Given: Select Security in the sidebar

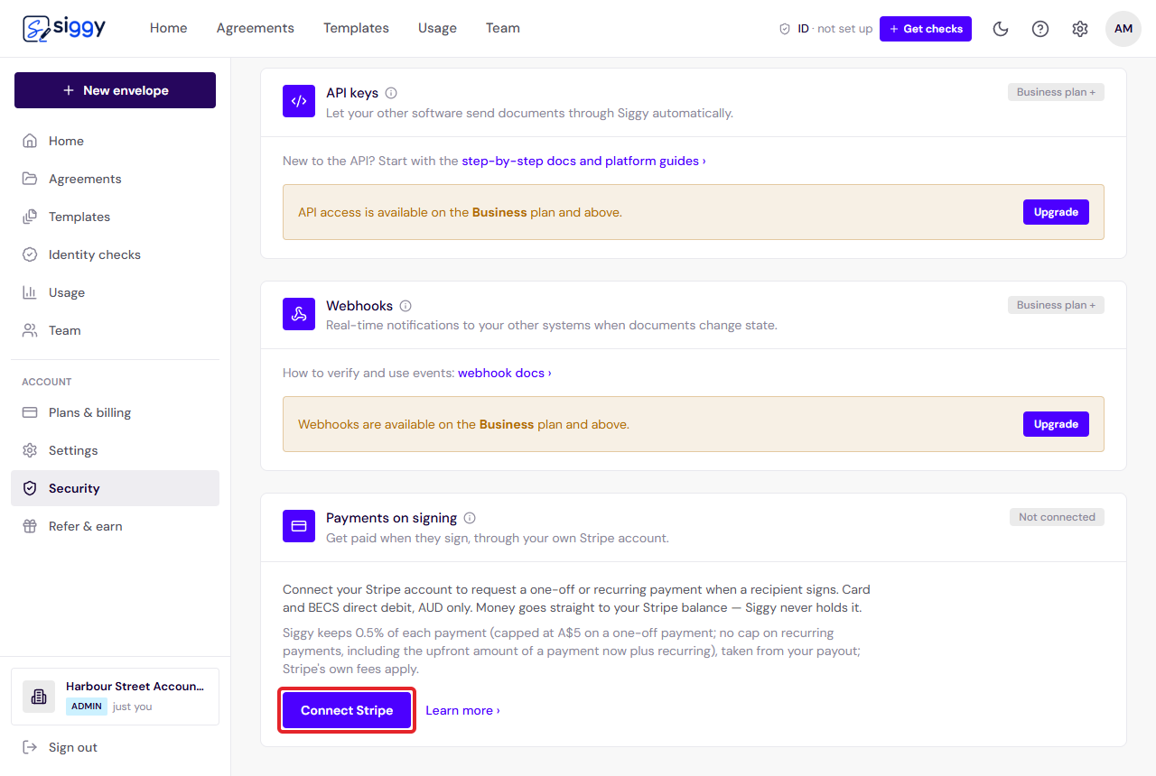Looking at the screenshot, I should tap(115, 488).
